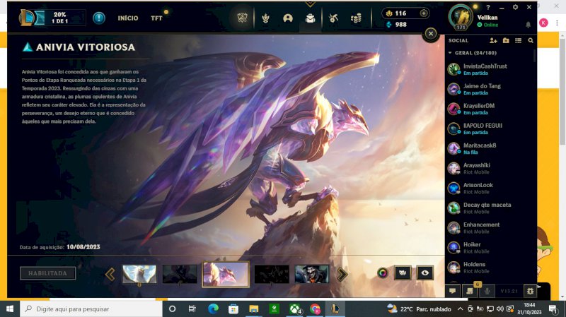This screenshot has width=566, height=317.
Task: Click the Vellkan summoner avatar
Action: pyautogui.click(x=461, y=16)
